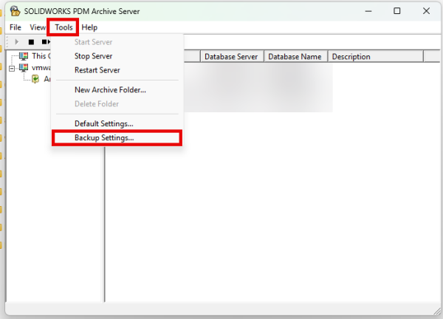Image resolution: width=443 pixels, height=319 pixels.
Task: Open the View menu
Action: coord(38,27)
